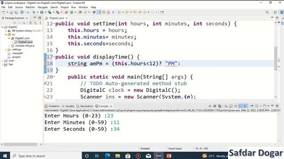Screen dimensions: 284x159
Task: Open the Display Selected Console dropdown
Action: (x=260, y=106)
